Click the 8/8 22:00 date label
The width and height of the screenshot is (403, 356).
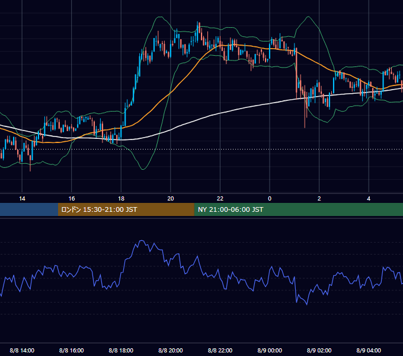[220, 350]
